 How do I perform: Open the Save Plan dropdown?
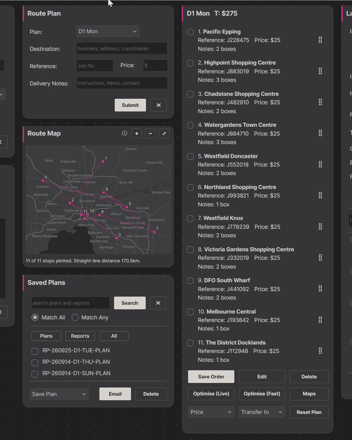tap(59, 394)
